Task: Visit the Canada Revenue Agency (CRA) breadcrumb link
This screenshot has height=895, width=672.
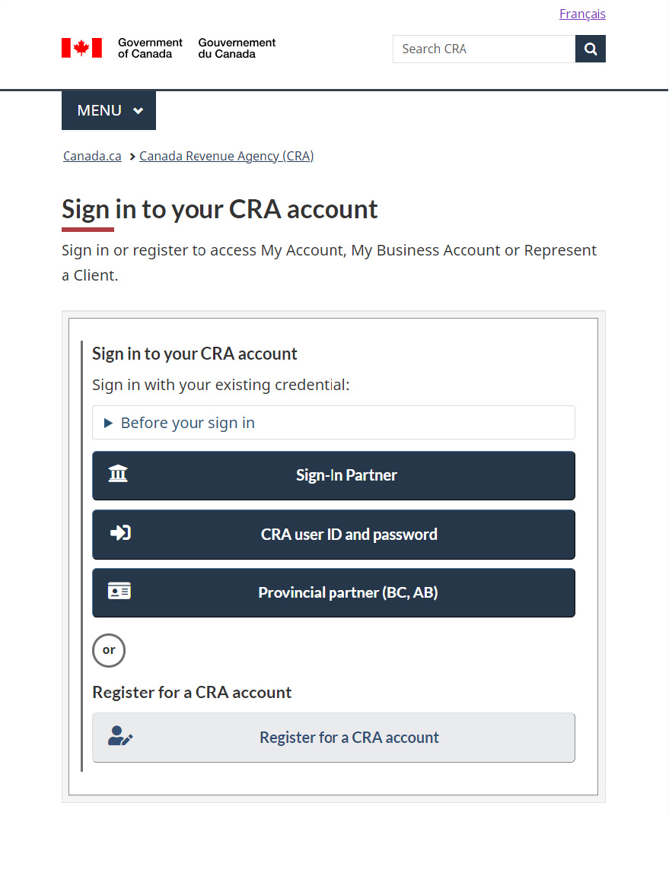Action: pyautogui.click(x=226, y=156)
